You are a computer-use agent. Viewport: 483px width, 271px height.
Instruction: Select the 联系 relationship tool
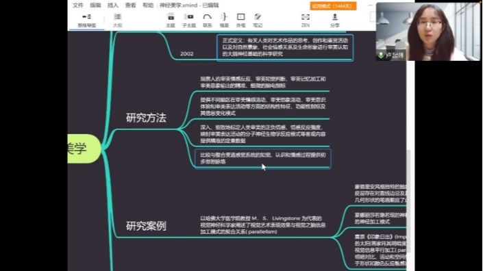click(208, 20)
